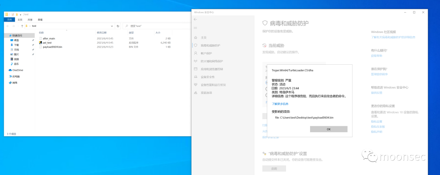Open 了解有关病毒和威胁防护的详细信息 link
Viewport: 440px width, 175px height.
(x=393, y=37)
